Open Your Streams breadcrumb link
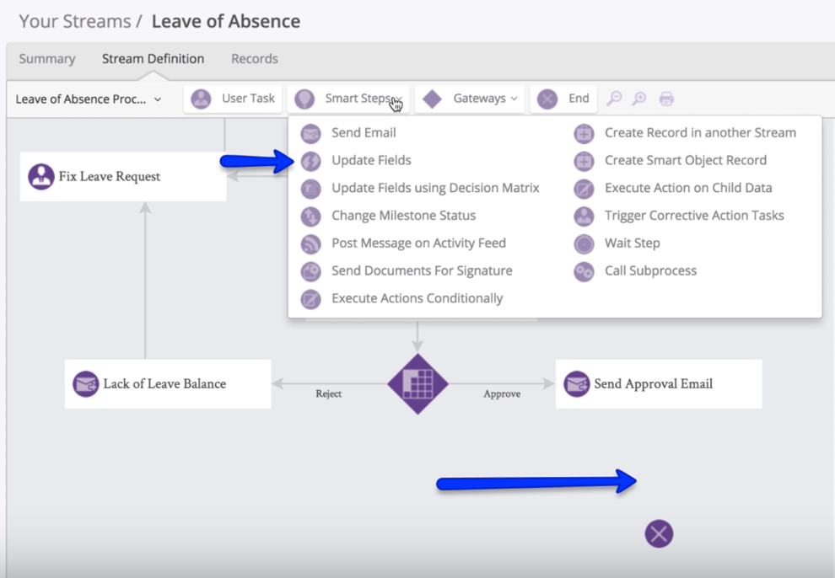This screenshot has height=578, width=835. (x=74, y=21)
